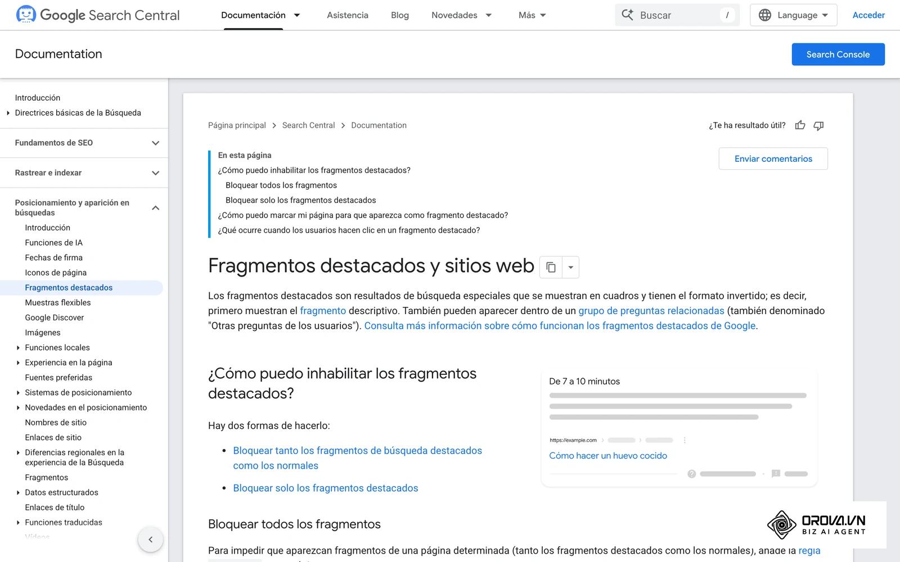This screenshot has height=562, width=900.
Task: Click the Cómo hacer un huevo cocido sample link
Action: (608, 456)
